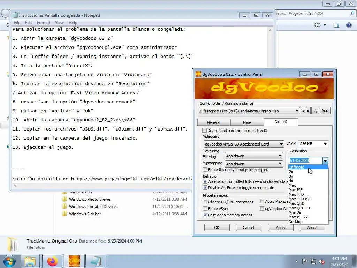Click the '.\' config folder button
357x268 pixels.
pos(315,111)
